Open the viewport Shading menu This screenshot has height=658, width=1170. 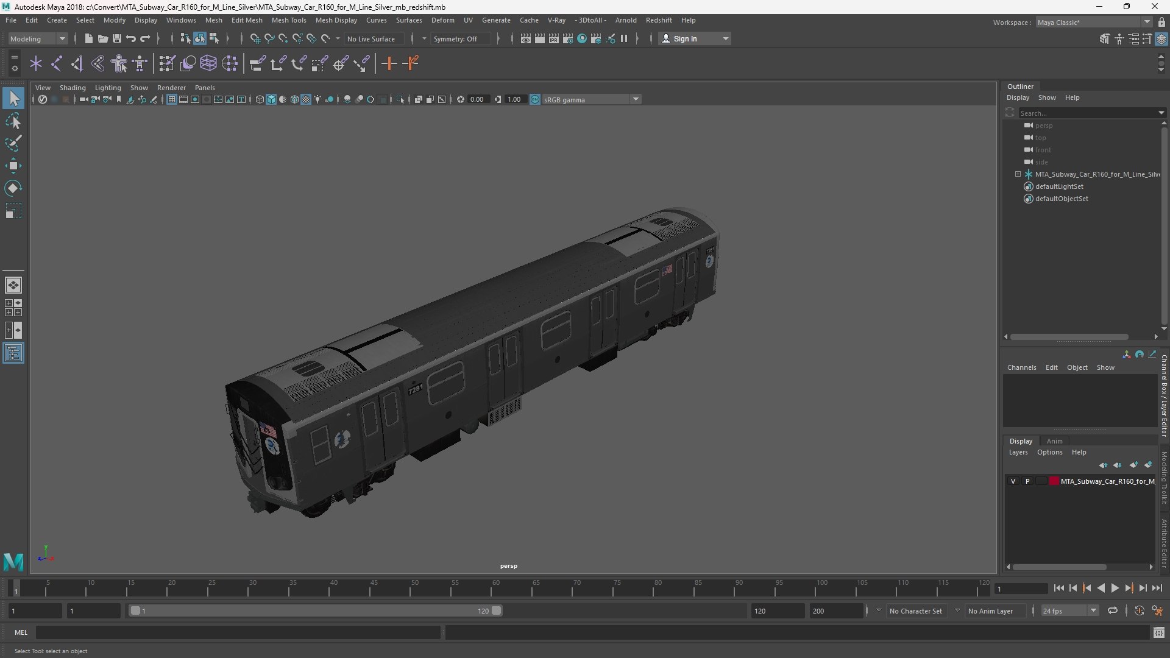[73, 88]
